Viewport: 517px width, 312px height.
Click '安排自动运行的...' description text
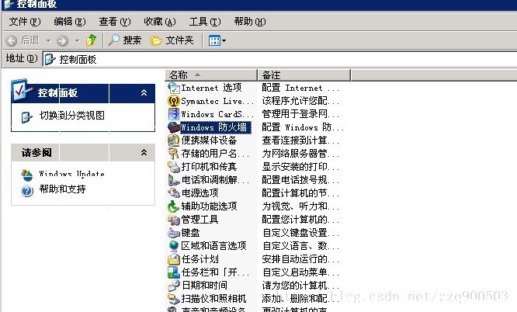click(x=300, y=259)
